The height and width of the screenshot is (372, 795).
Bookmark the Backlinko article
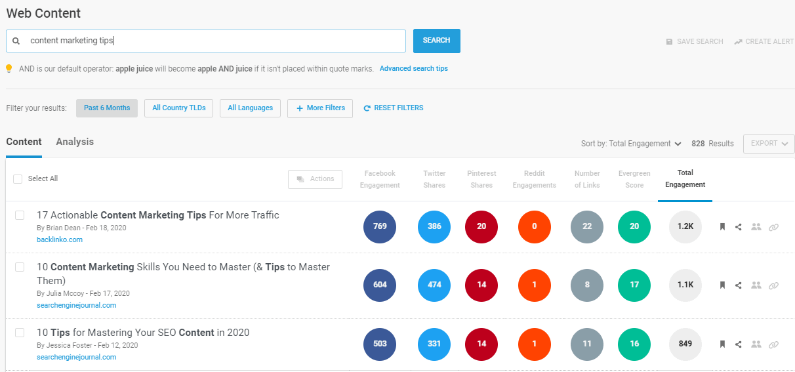click(x=722, y=227)
